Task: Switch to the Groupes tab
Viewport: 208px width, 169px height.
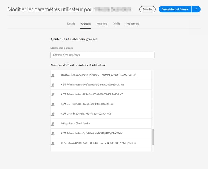Action: [x=86, y=24]
